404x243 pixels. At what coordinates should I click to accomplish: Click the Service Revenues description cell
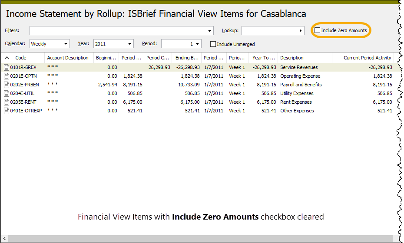[x=299, y=67]
